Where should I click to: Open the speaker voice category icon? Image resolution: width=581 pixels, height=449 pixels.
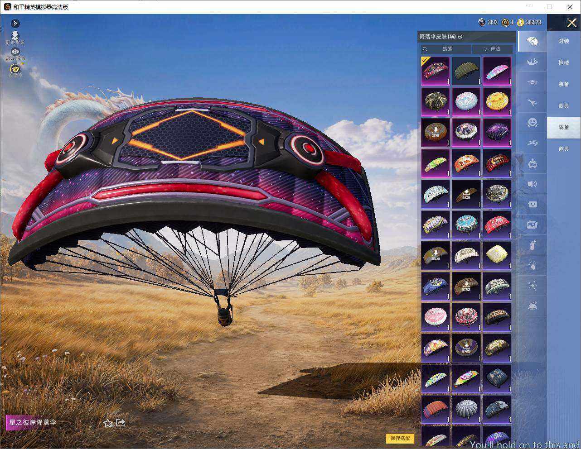533,184
